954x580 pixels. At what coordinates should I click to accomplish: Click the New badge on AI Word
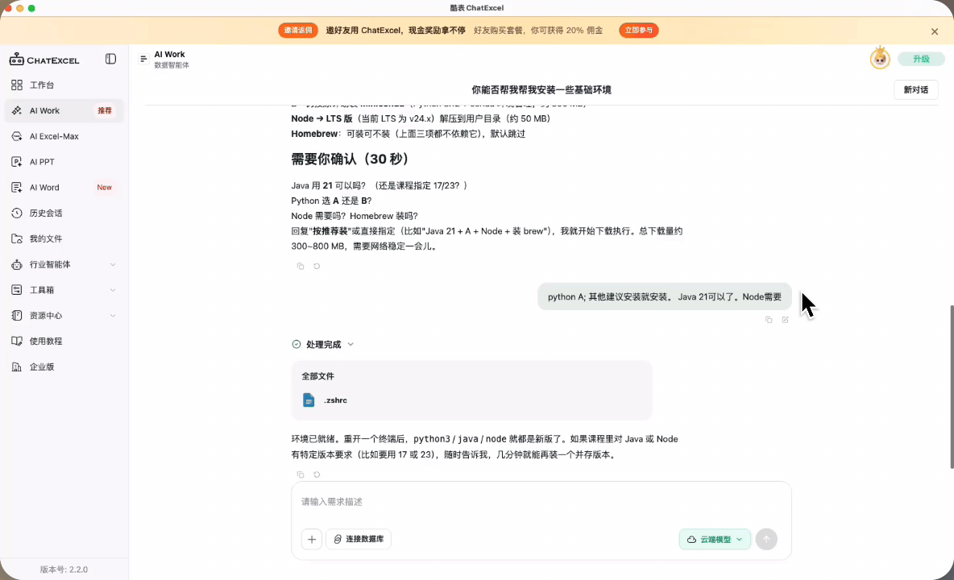(x=104, y=187)
